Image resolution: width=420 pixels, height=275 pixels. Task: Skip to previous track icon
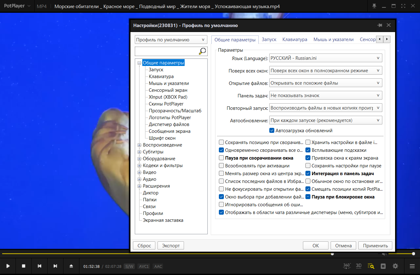(40, 266)
